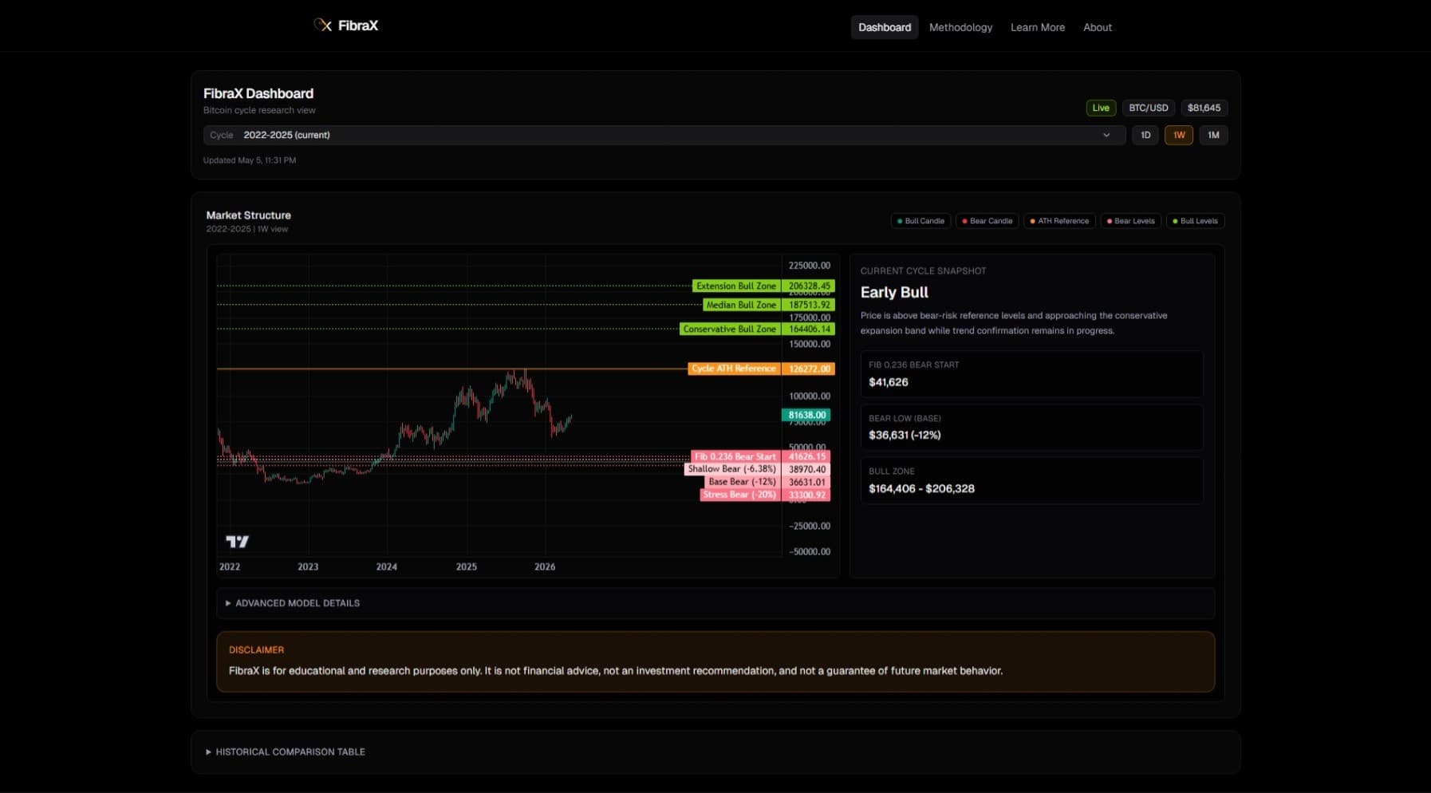1431x793 pixels.
Task: Open the Dashboard nav tab
Action: [x=885, y=27]
